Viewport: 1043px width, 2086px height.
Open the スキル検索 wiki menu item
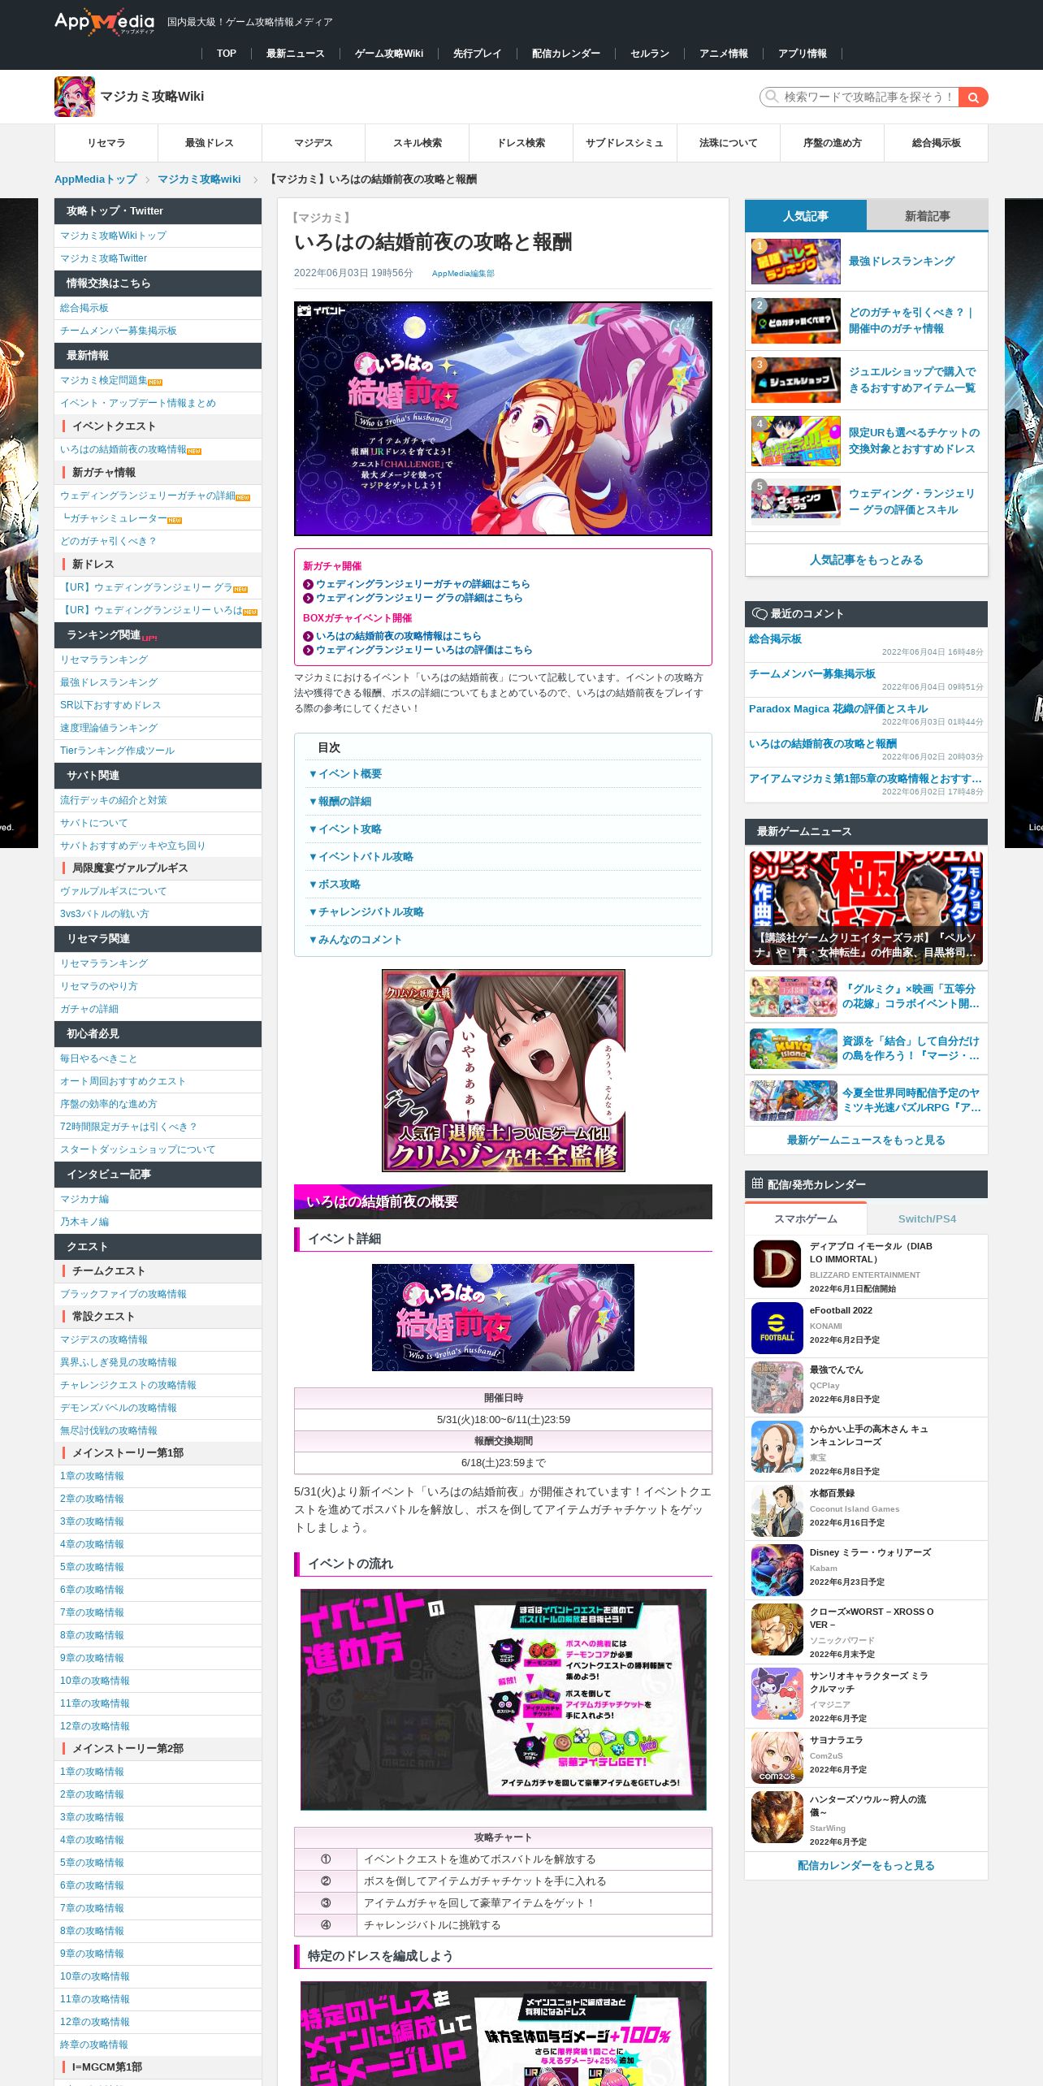(418, 143)
